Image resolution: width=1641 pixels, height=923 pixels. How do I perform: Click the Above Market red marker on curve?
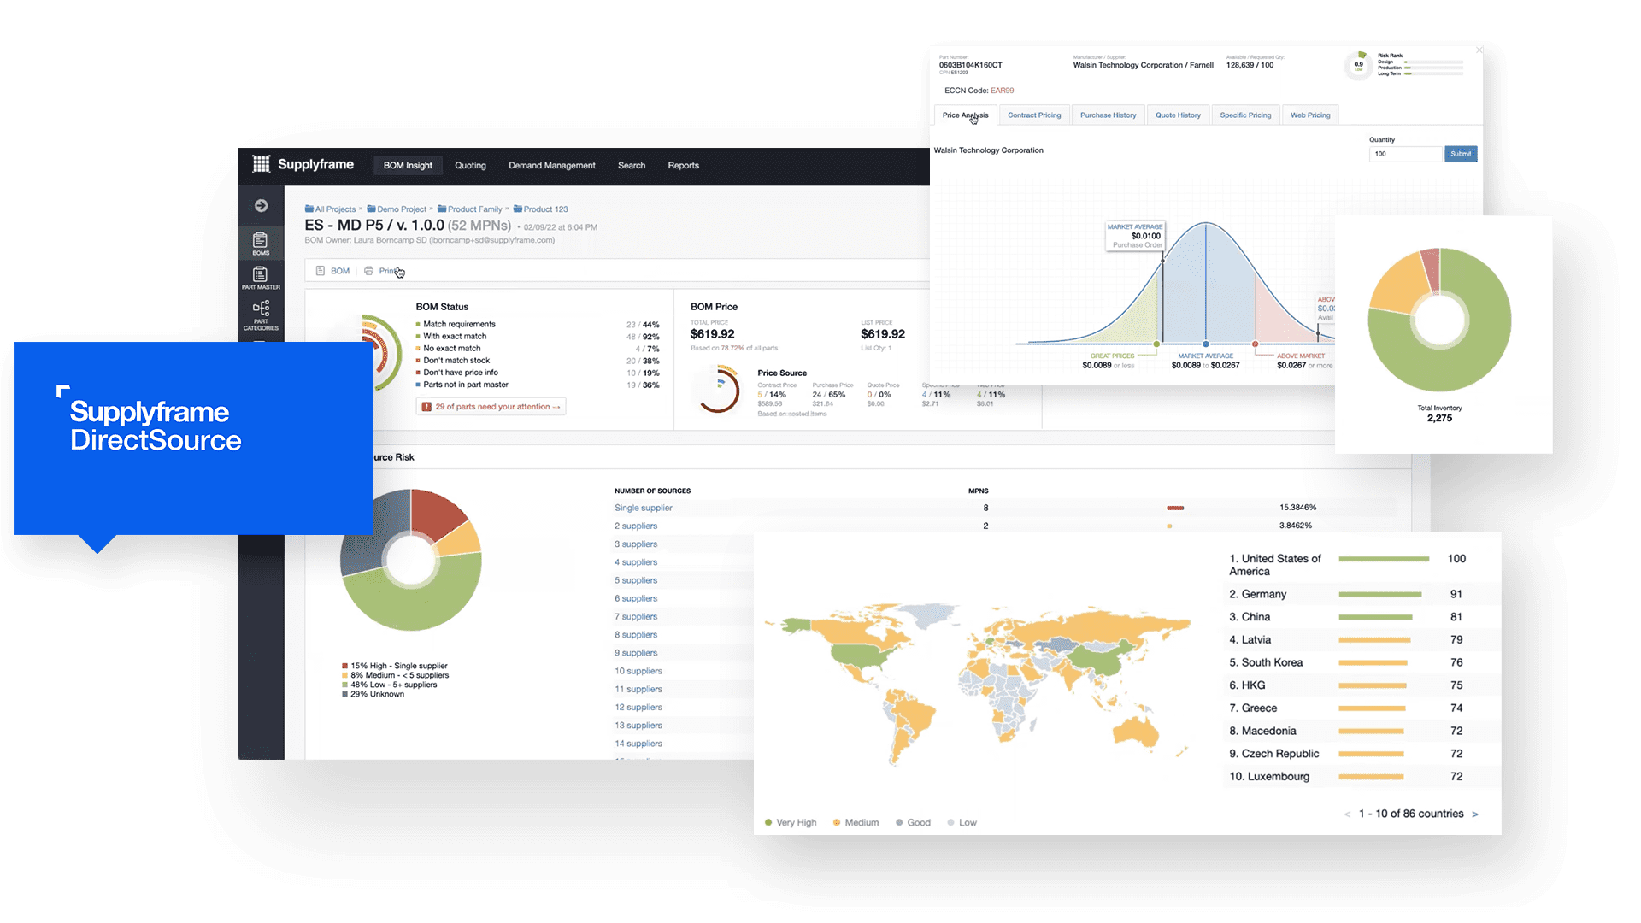coord(1255,344)
